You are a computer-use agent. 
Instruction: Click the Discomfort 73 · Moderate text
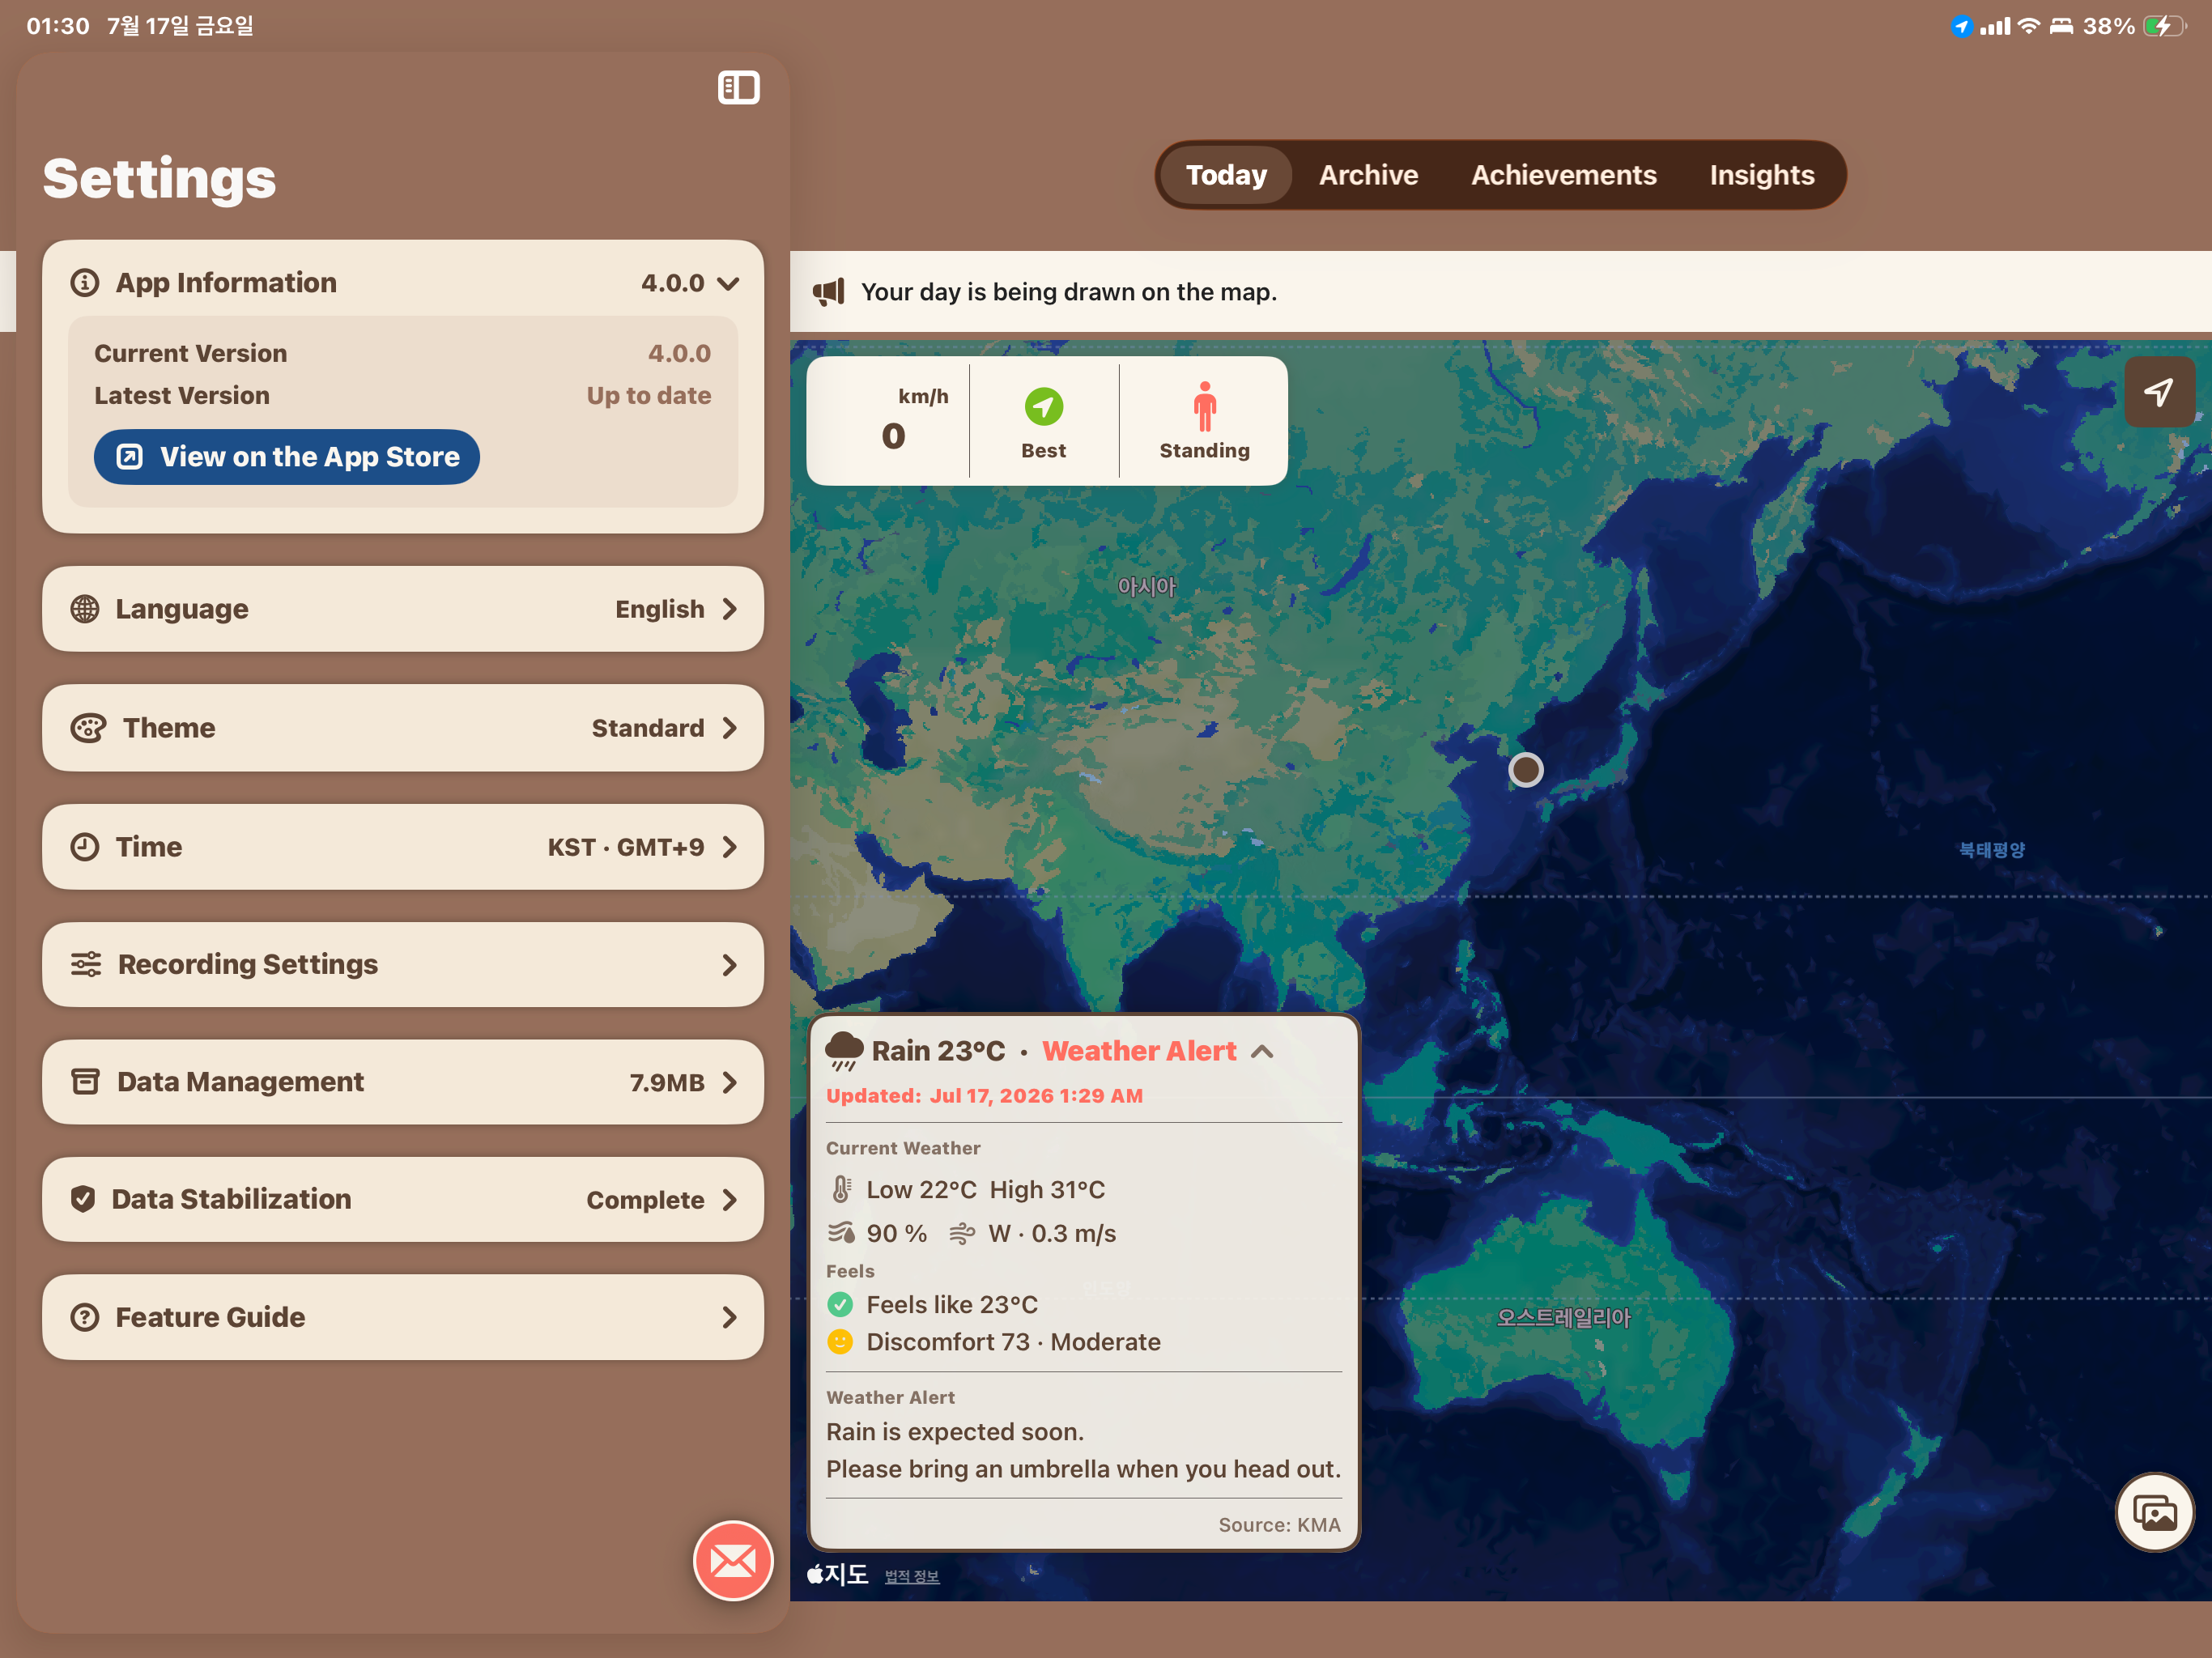click(x=1013, y=1342)
